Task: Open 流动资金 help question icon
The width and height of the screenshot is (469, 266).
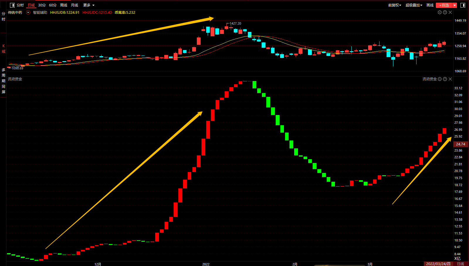Action: tap(445, 79)
